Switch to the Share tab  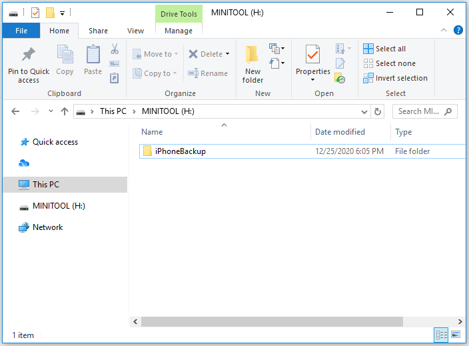coord(98,31)
